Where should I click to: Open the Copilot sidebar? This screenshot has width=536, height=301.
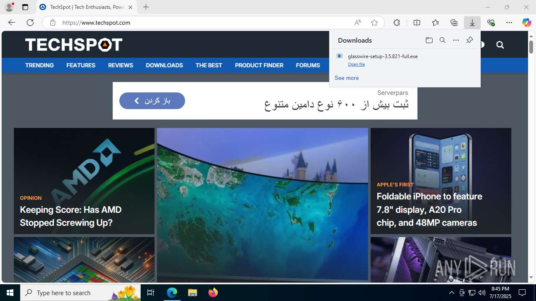coord(526,23)
